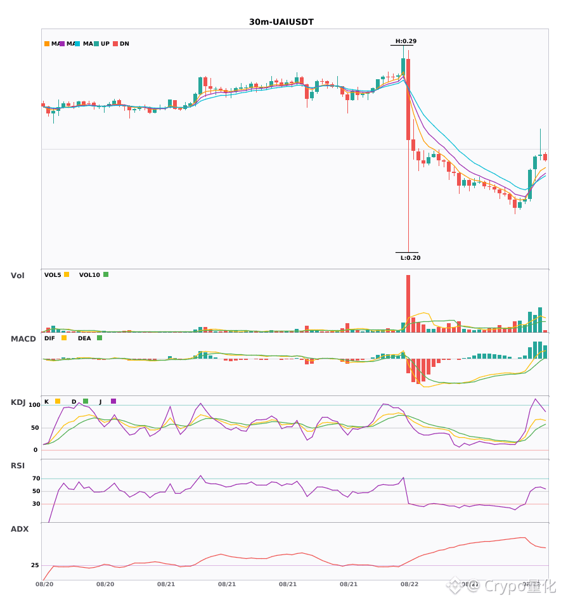Click the cyan MA legend swatch
The height and width of the screenshot is (602, 561).
77,44
